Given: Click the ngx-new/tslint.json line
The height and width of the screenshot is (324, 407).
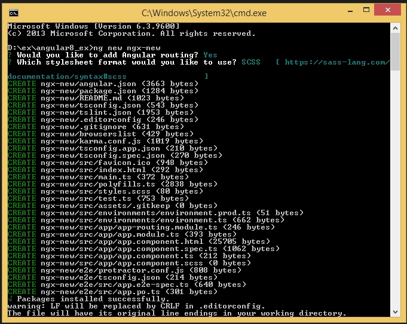Looking at the screenshot, I should tap(101, 112).
